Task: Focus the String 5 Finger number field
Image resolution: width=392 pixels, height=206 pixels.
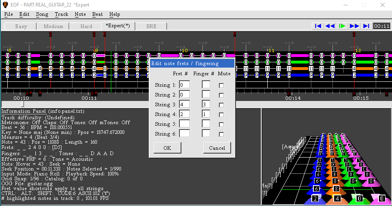Action: (206, 124)
